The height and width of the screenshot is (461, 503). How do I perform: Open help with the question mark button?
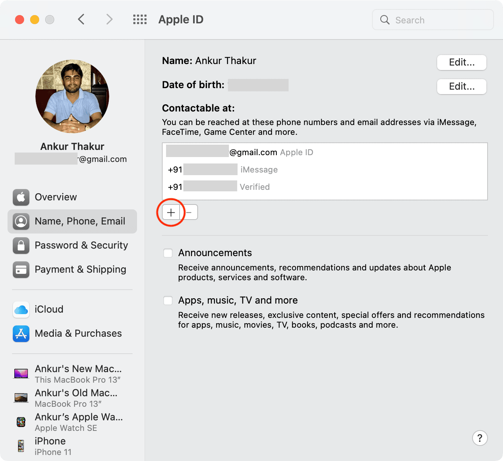click(480, 438)
